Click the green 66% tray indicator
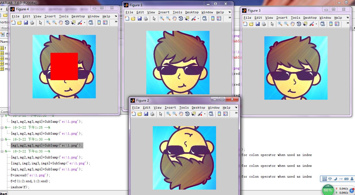The width and height of the screenshot is (355, 195). 328,190
